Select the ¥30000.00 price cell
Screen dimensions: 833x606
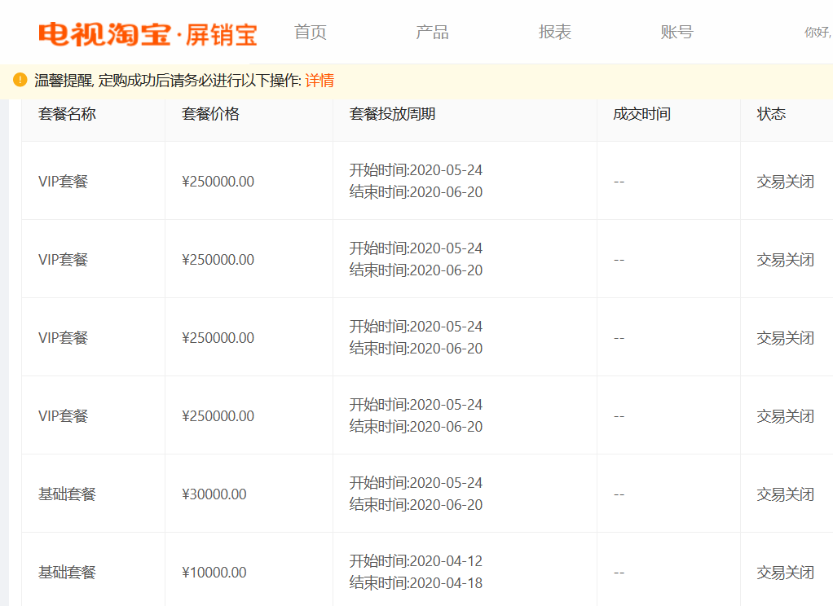[214, 494]
